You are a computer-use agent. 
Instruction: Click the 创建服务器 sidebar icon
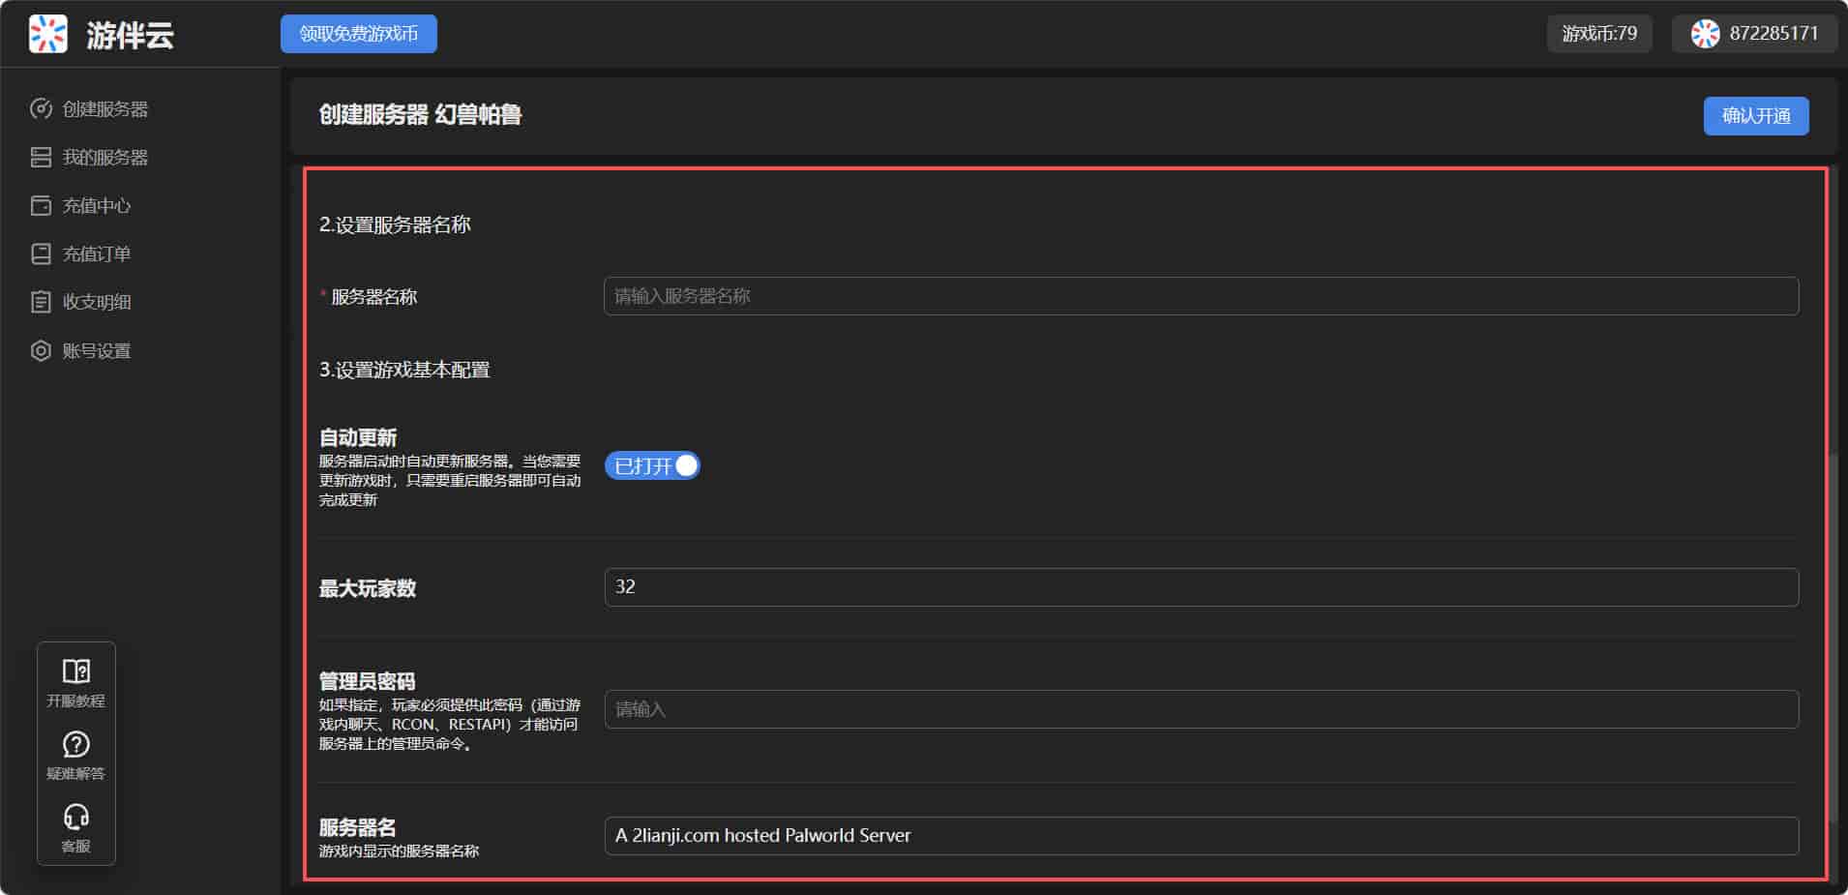[41, 108]
